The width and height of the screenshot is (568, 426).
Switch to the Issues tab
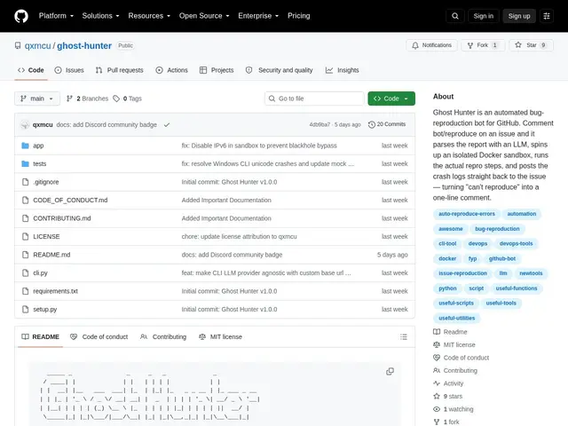(69, 70)
